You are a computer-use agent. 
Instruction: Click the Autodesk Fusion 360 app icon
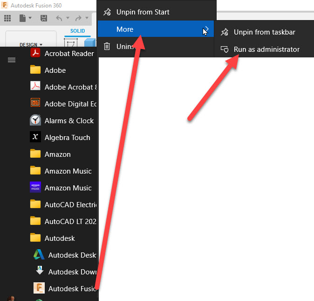pyautogui.click(x=39, y=288)
